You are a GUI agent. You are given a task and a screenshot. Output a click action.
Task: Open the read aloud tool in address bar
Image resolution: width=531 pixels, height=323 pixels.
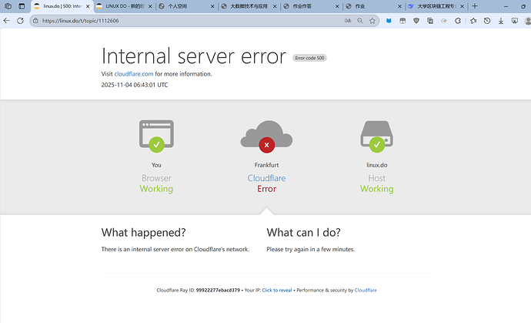[x=348, y=21]
